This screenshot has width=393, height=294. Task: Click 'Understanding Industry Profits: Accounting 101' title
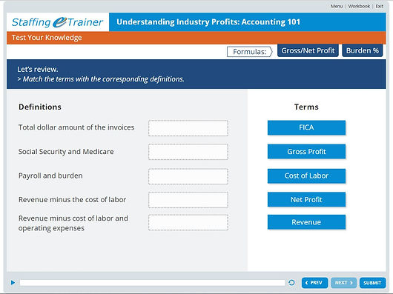[x=208, y=22]
